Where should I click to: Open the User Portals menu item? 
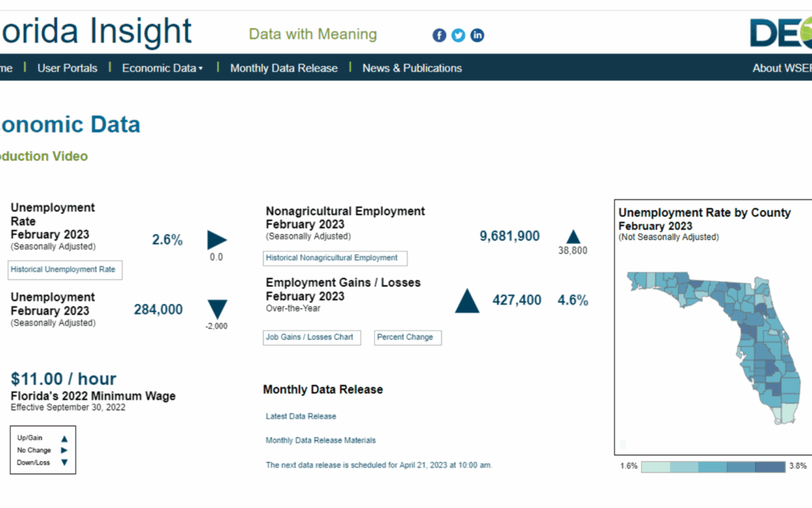pos(68,68)
